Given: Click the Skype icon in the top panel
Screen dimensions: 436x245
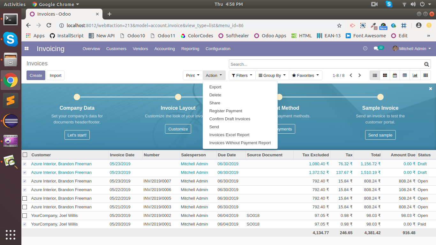Looking at the screenshot, I should click(x=389, y=4).
